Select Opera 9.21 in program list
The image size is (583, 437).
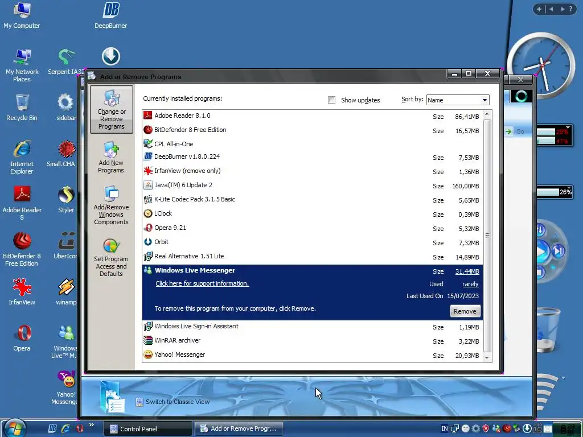tap(313, 228)
